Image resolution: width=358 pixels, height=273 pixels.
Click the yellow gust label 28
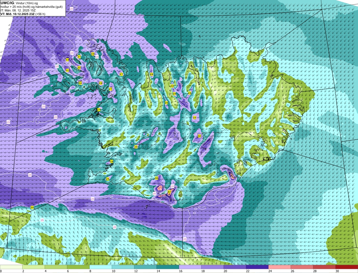point(152,74)
